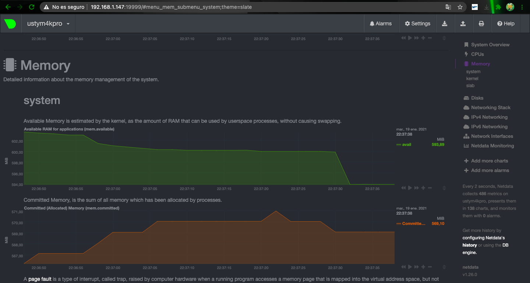Screen dimensions: 530x283
Task: Click the Available RAM chart resize handle
Action: [444, 188]
